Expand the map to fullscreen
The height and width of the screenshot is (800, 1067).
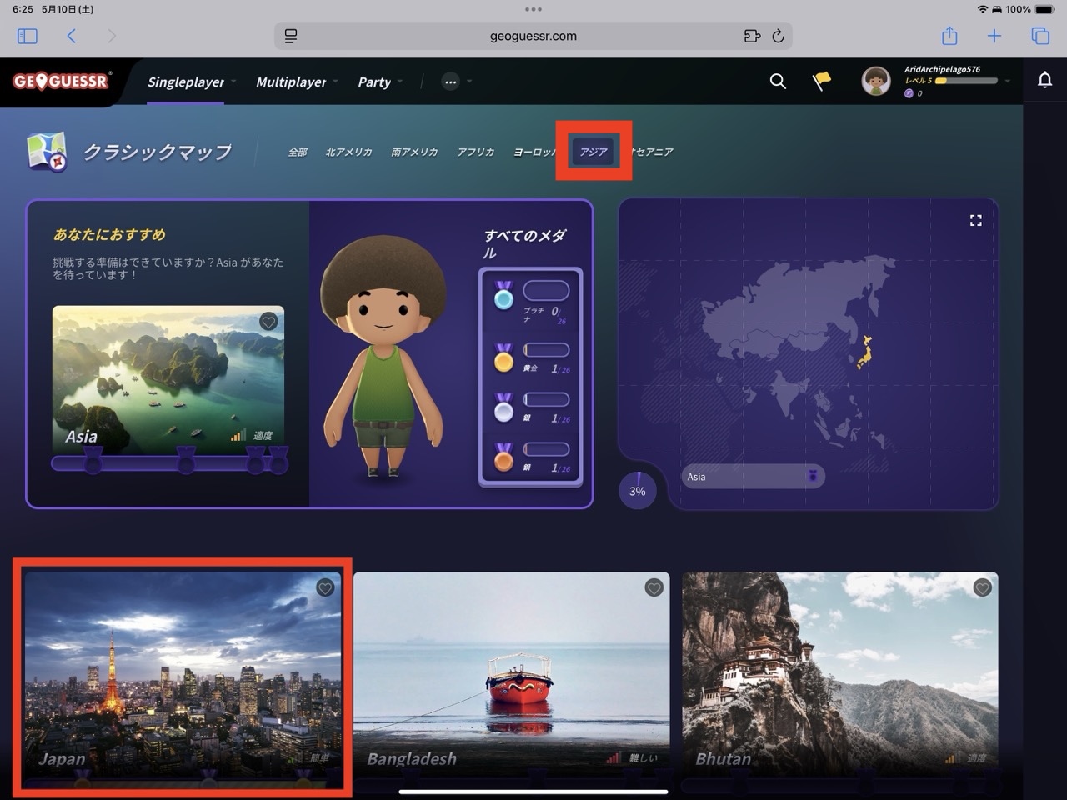click(976, 220)
